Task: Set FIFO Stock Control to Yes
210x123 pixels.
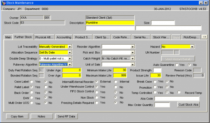Action: coord(97,92)
